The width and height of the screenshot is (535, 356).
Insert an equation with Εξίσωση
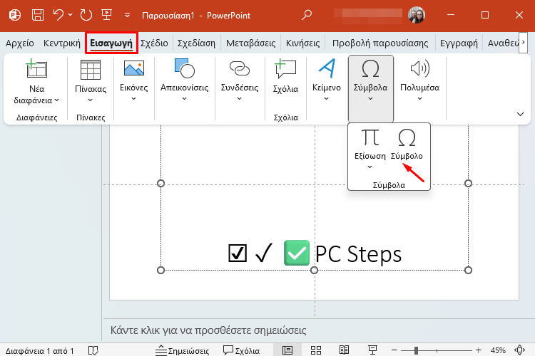[x=370, y=144]
